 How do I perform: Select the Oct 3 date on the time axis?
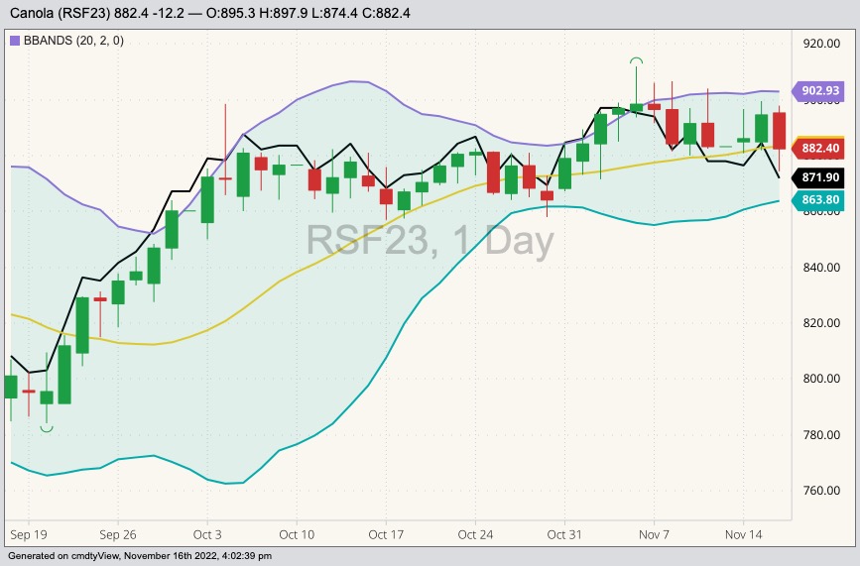point(207,533)
